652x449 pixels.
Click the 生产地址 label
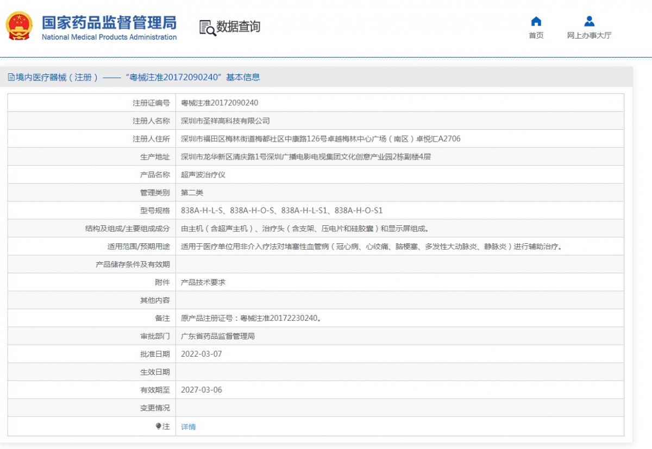tap(155, 156)
